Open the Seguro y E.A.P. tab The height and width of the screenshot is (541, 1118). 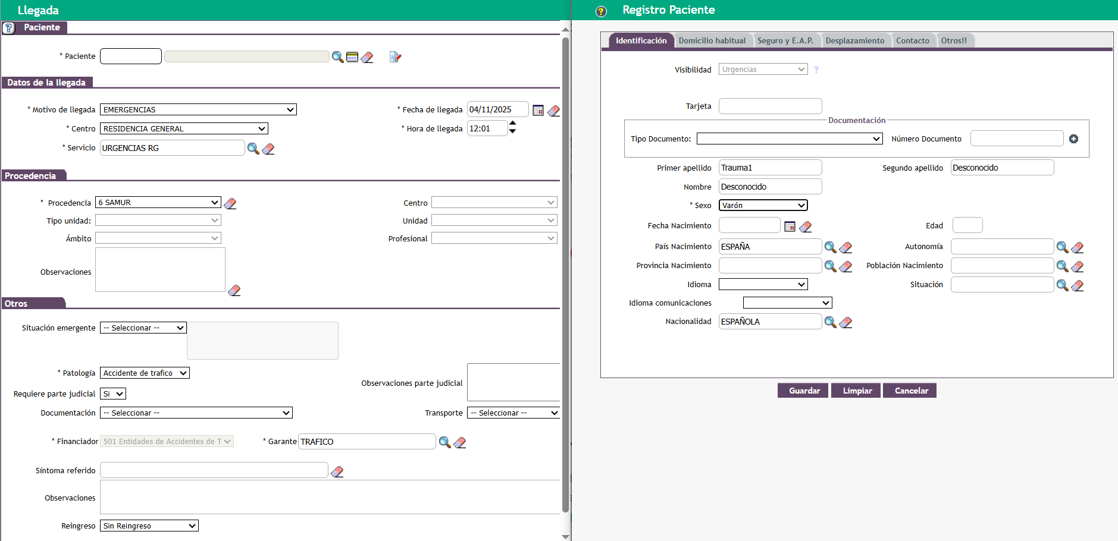pos(785,41)
